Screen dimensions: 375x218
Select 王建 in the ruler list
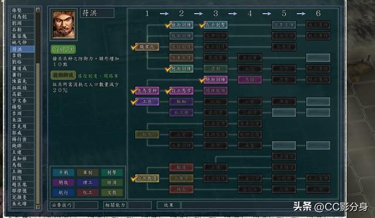coord(22,152)
